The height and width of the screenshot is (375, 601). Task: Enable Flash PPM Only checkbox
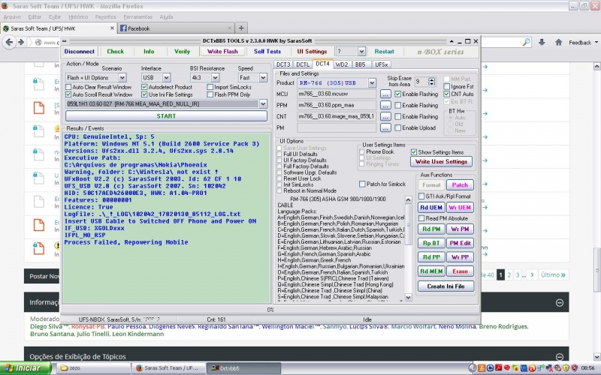tap(210, 94)
